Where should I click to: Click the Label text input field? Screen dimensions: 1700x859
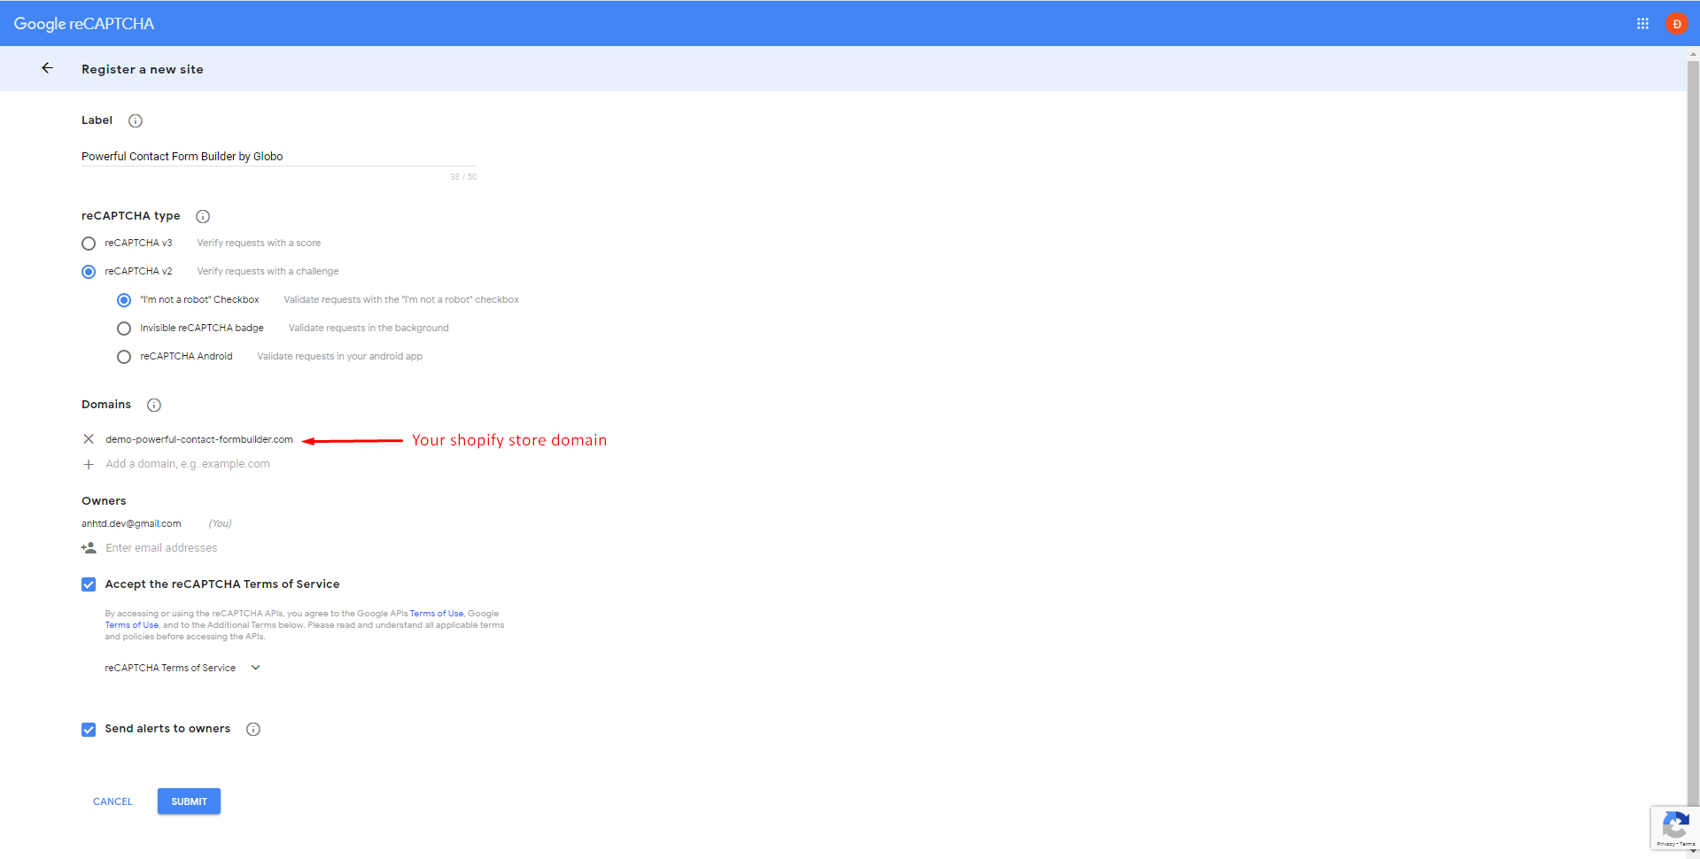[x=279, y=157]
